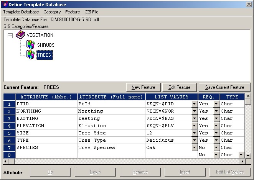Viewport: 254px width, 180px height.
Task: Click the ELEVATION abbreviation cell
Action: click(46, 126)
